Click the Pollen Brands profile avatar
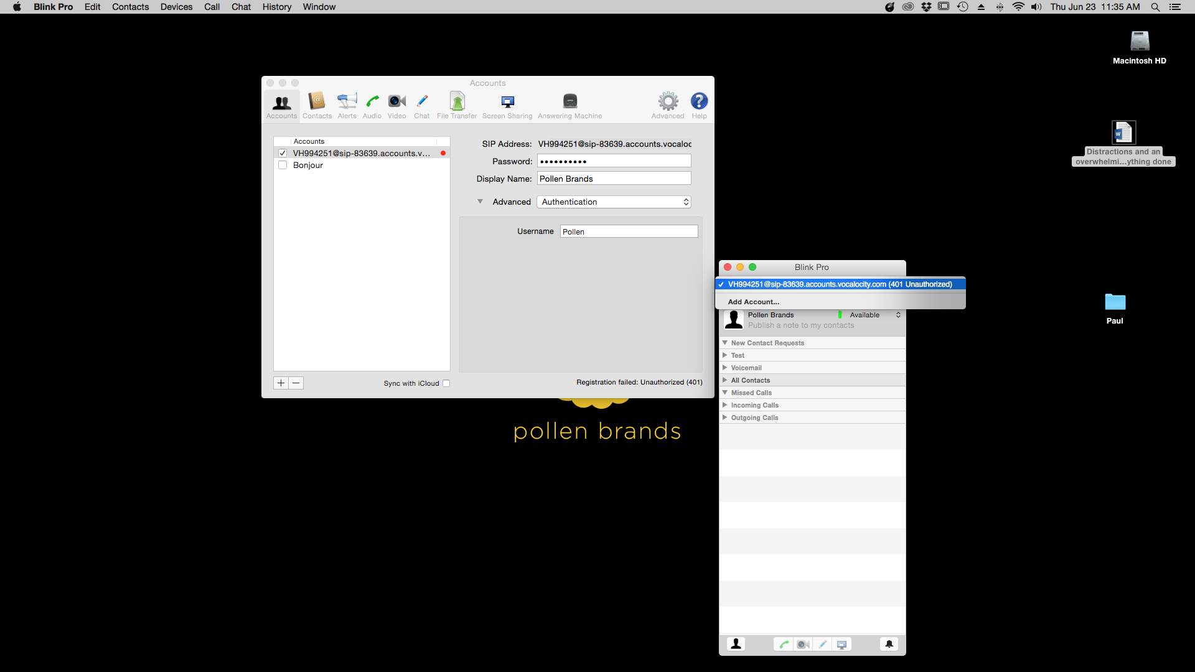This screenshot has width=1195, height=672. click(x=734, y=320)
